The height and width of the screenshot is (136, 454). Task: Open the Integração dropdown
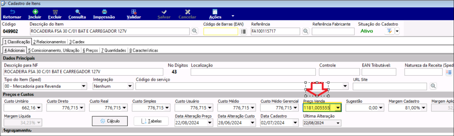130,86
